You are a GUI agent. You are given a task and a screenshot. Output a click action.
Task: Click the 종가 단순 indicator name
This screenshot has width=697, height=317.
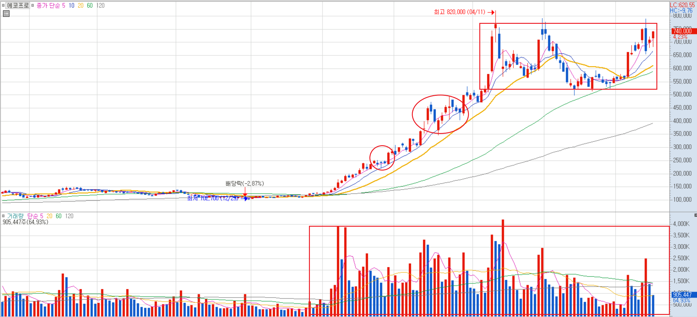(x=48, y=5)
